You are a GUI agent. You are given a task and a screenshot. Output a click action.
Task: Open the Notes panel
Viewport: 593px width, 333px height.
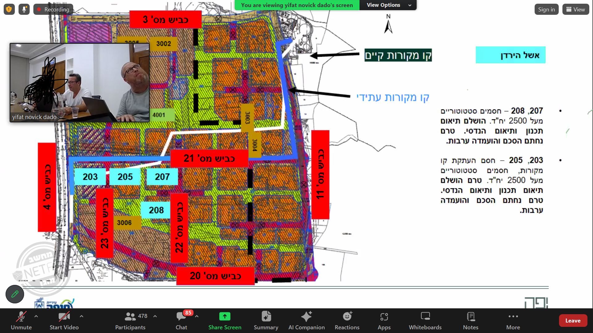coord(470,320)
